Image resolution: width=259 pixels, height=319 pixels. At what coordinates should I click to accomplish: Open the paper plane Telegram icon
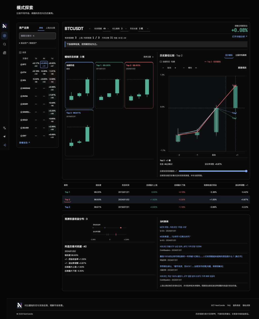4,136
